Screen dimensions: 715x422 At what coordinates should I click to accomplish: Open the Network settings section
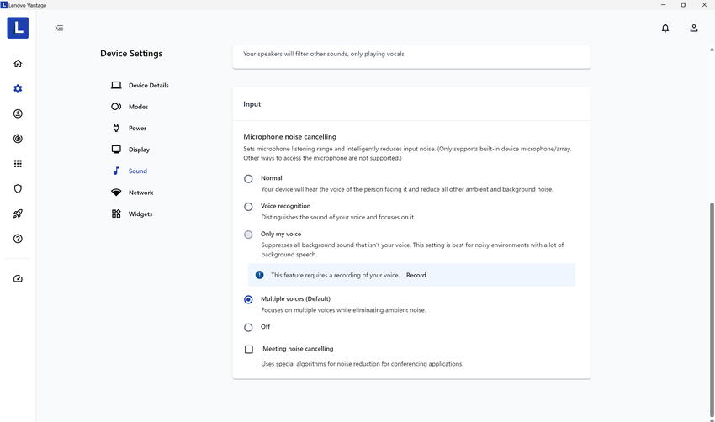[x=140, y=193]
